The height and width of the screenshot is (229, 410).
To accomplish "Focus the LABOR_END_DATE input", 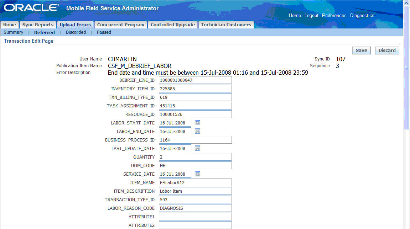I will tap(175, 131).
